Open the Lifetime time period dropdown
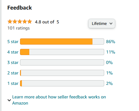Viewport: 139px width, 111px height. tap(102, 23)
